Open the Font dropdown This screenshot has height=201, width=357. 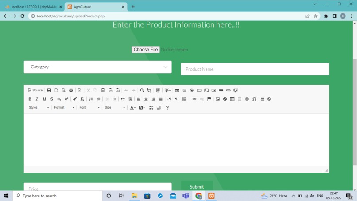pyautogui.click(x=89, y=107)
